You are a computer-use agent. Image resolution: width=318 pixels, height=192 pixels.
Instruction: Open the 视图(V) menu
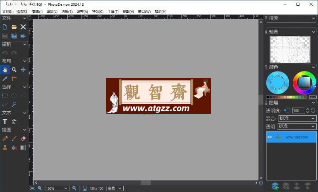click(x=129, y=11)
